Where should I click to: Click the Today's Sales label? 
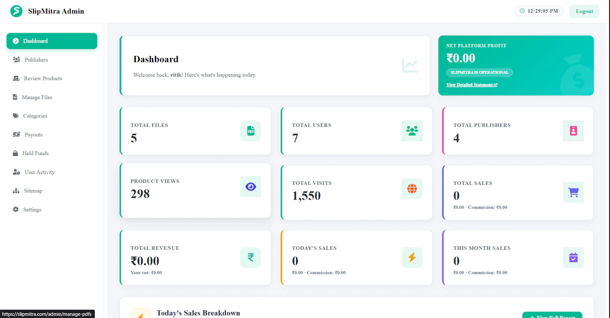(x=315, y=248)
